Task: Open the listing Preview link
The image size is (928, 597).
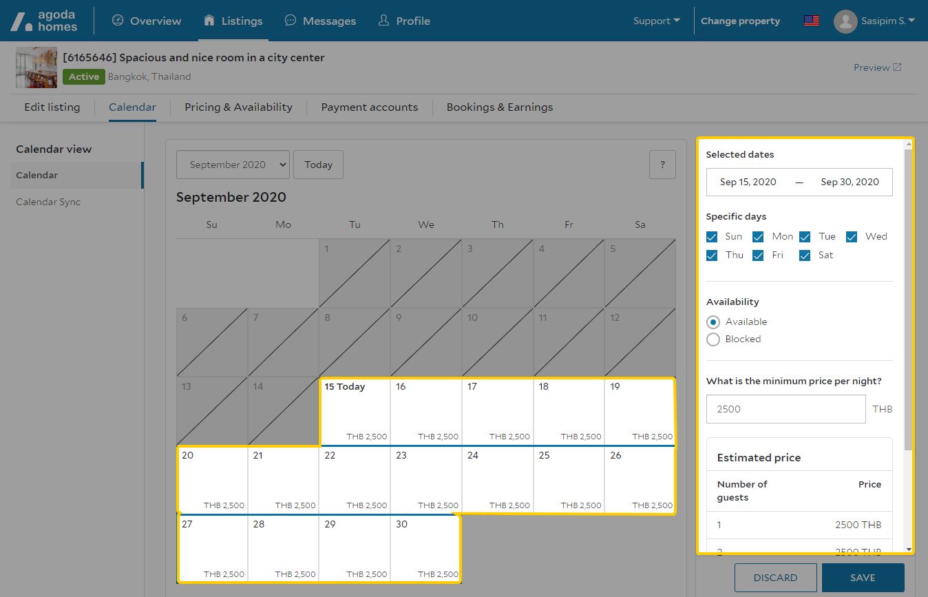Action: (x=877, y=67)
